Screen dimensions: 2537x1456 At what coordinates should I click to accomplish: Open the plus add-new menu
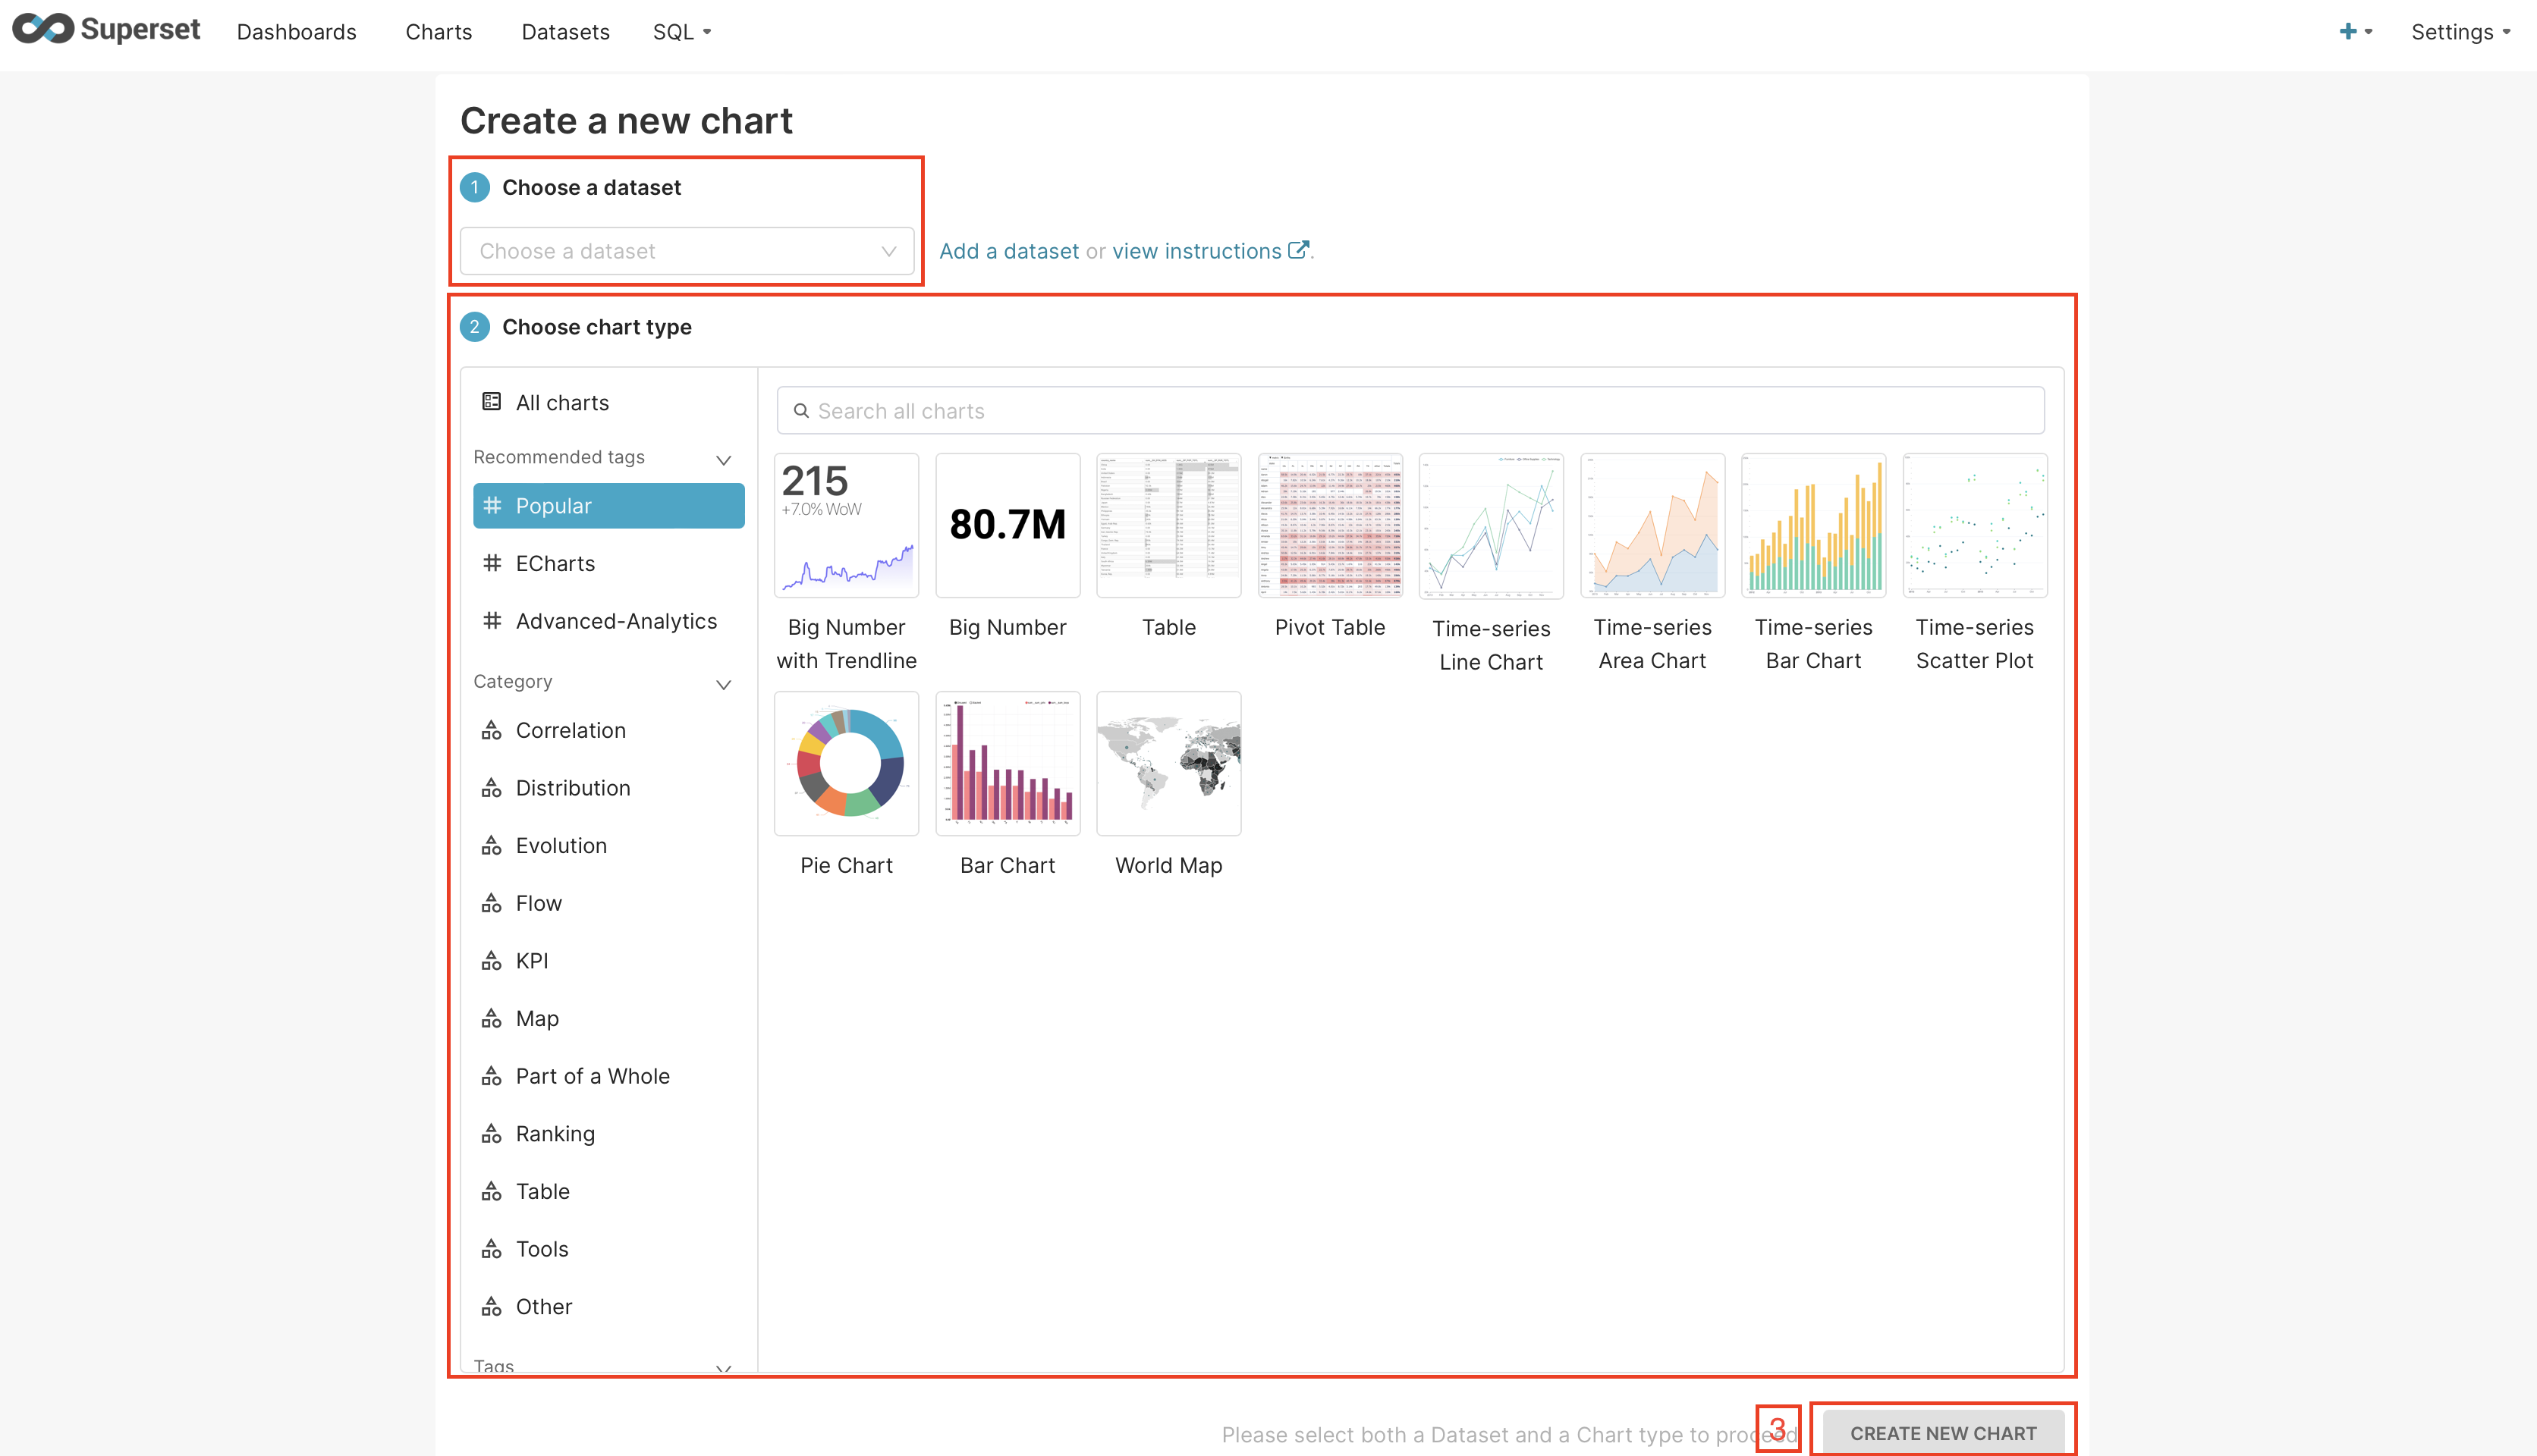coord(2356,32)
